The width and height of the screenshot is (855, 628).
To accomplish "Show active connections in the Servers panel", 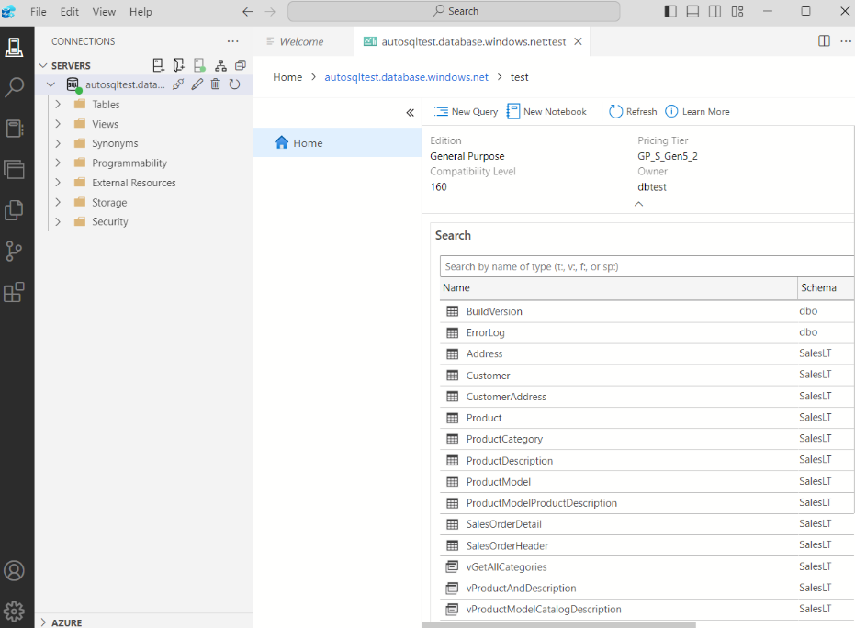I will tap(198, 64).
